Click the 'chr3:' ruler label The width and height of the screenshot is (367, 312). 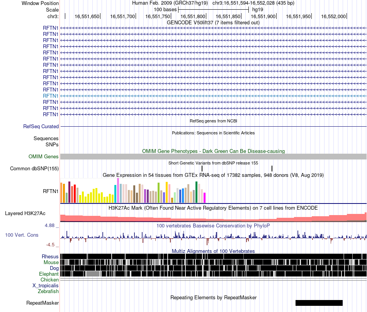(53, 16)
